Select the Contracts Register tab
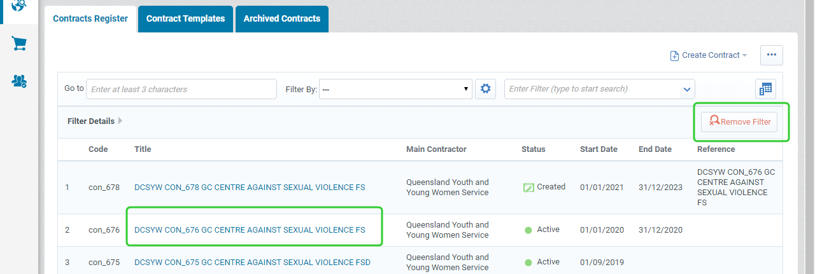Image resolution: width=815 pixels, height=274 pixels. 90,18
